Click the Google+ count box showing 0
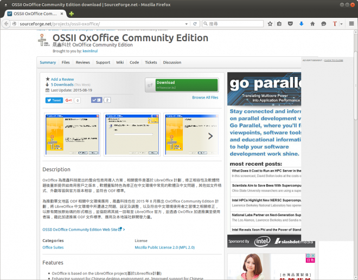This screenshot has width=358, height=280. click(78, 100)
